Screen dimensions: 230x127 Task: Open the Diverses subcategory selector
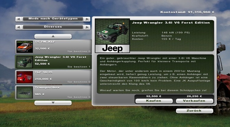(53, 27)
